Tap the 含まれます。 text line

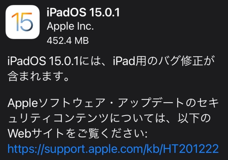38,76
